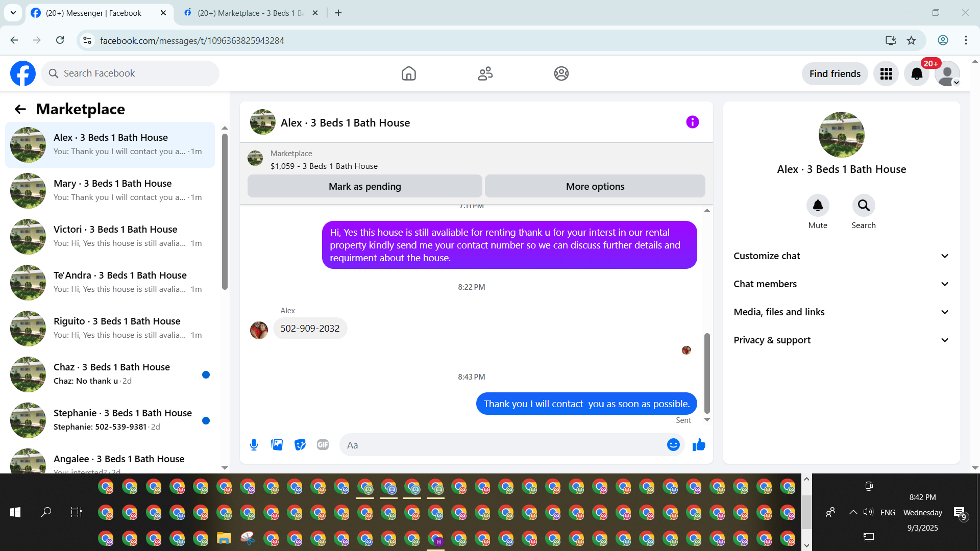Bookmark this page with the star icon

[912, 40]
